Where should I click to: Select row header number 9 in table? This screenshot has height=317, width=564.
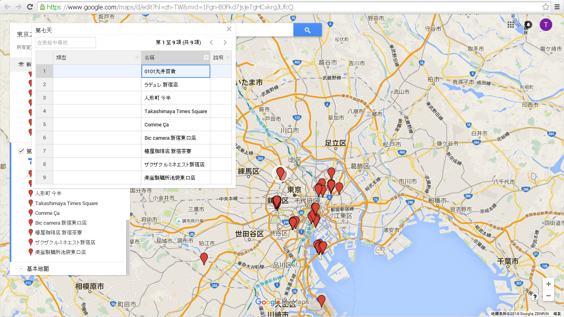[x=45, y=178]
